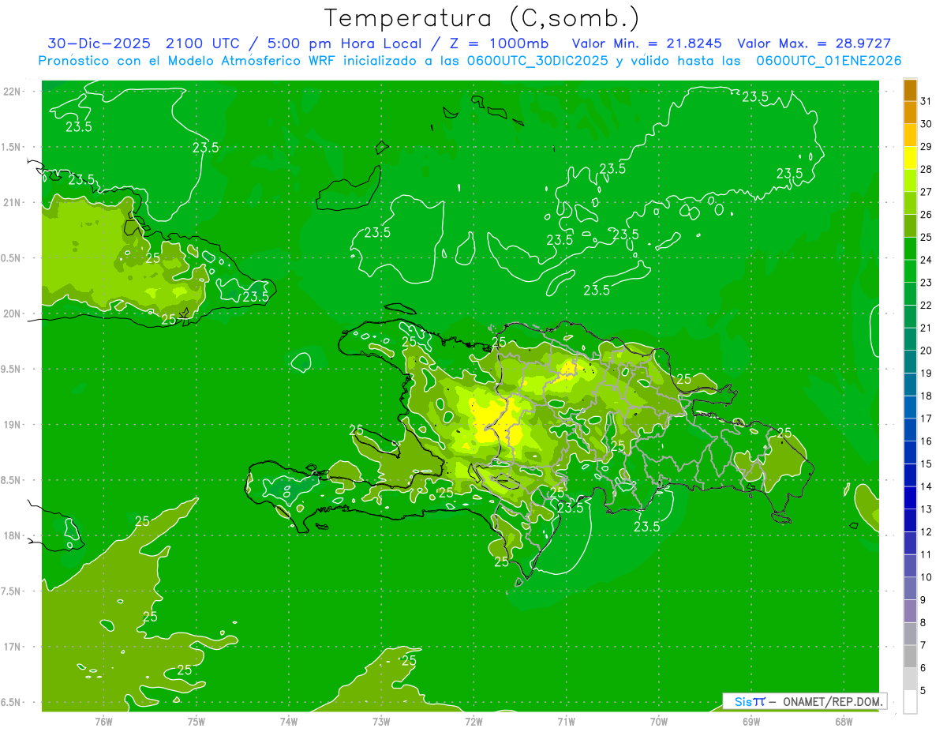Pick the green legend swatch between 23 and 24
This screenshot has height=732, width=947.
(x=910, y=271)
